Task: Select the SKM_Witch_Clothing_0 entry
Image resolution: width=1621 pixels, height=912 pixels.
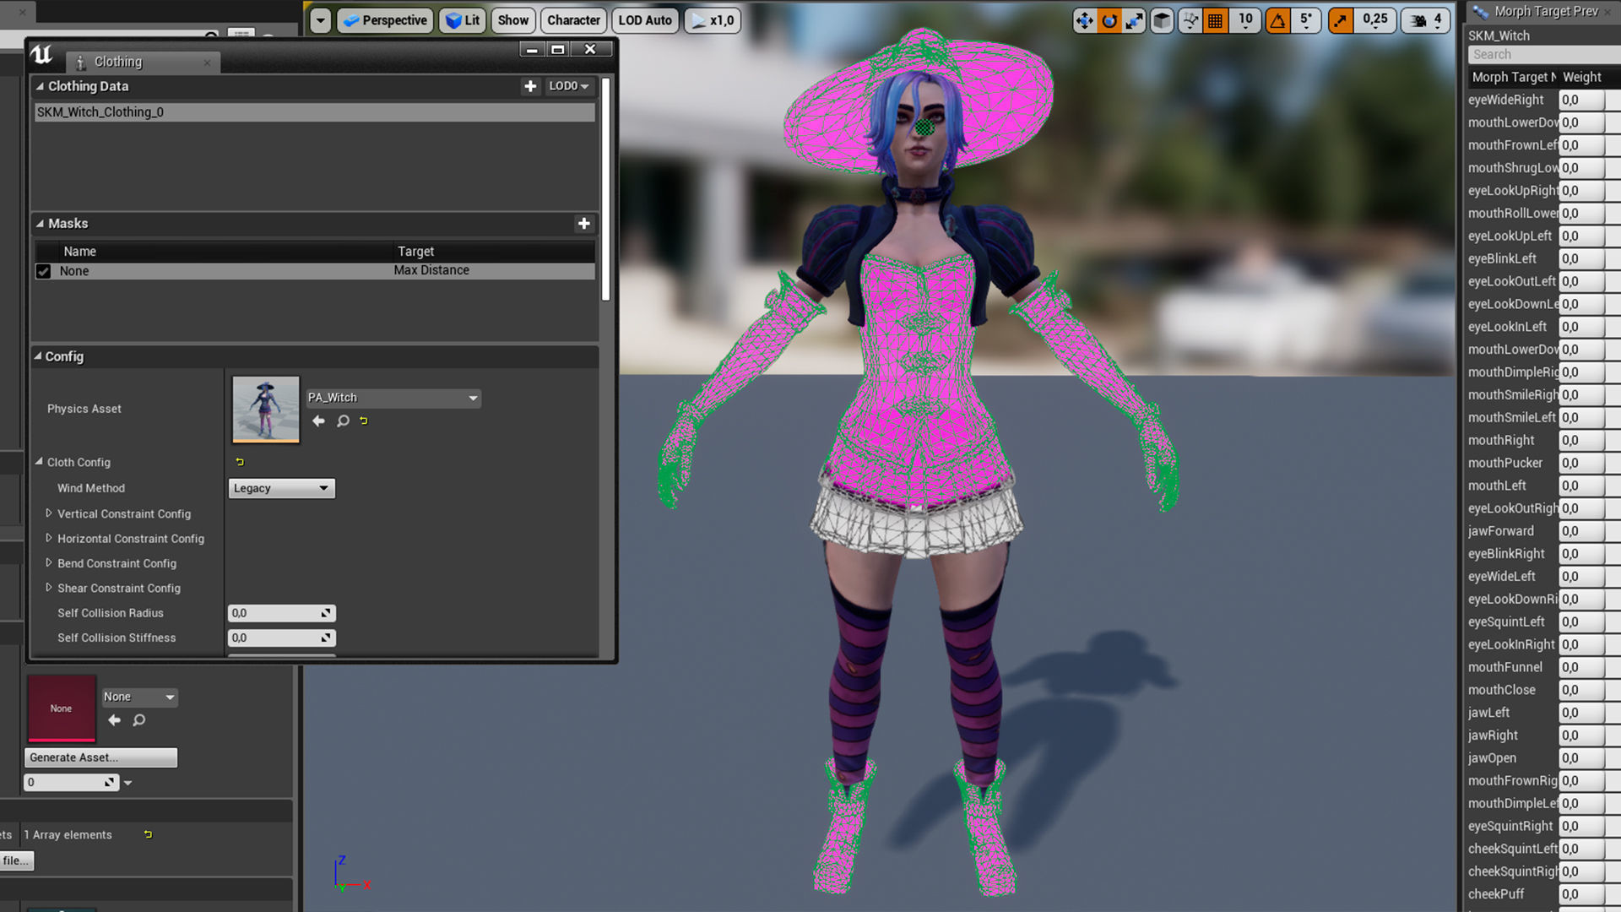Action: (314, 112)
